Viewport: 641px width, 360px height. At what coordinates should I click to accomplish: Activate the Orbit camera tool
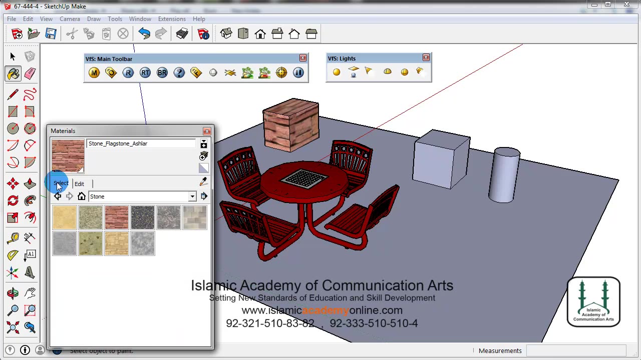click(x=13, y=292)
